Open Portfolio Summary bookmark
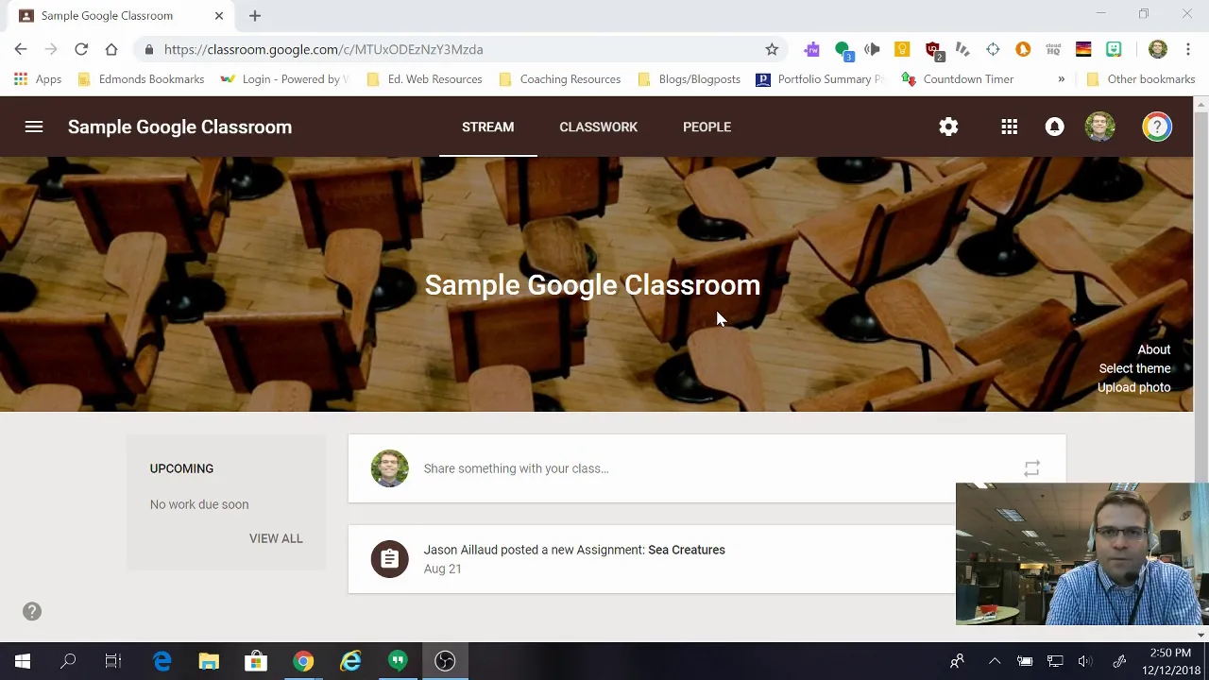1209x680 pixels. click(820, 79)
